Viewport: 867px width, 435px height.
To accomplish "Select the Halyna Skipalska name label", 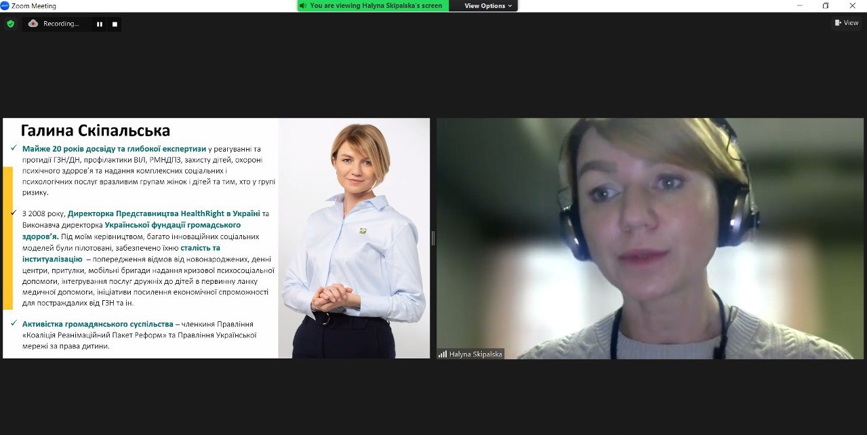I will click(476, 354).
